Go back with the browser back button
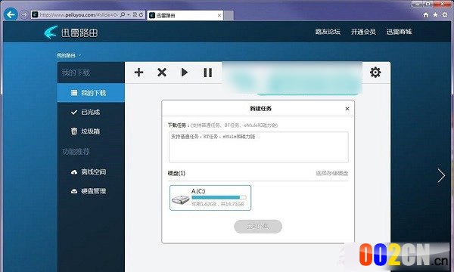The height and width of the screenshot is (272, 454). click(x=11, y=14)
